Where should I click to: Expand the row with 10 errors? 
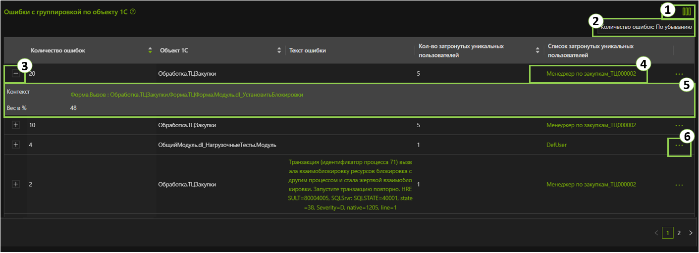click(16, 125)
